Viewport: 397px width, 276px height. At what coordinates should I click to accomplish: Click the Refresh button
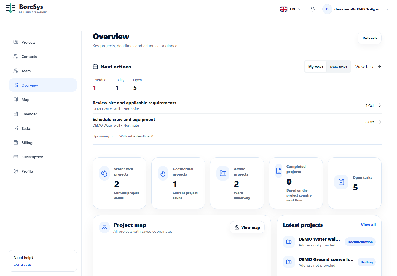tap(369, 38)
